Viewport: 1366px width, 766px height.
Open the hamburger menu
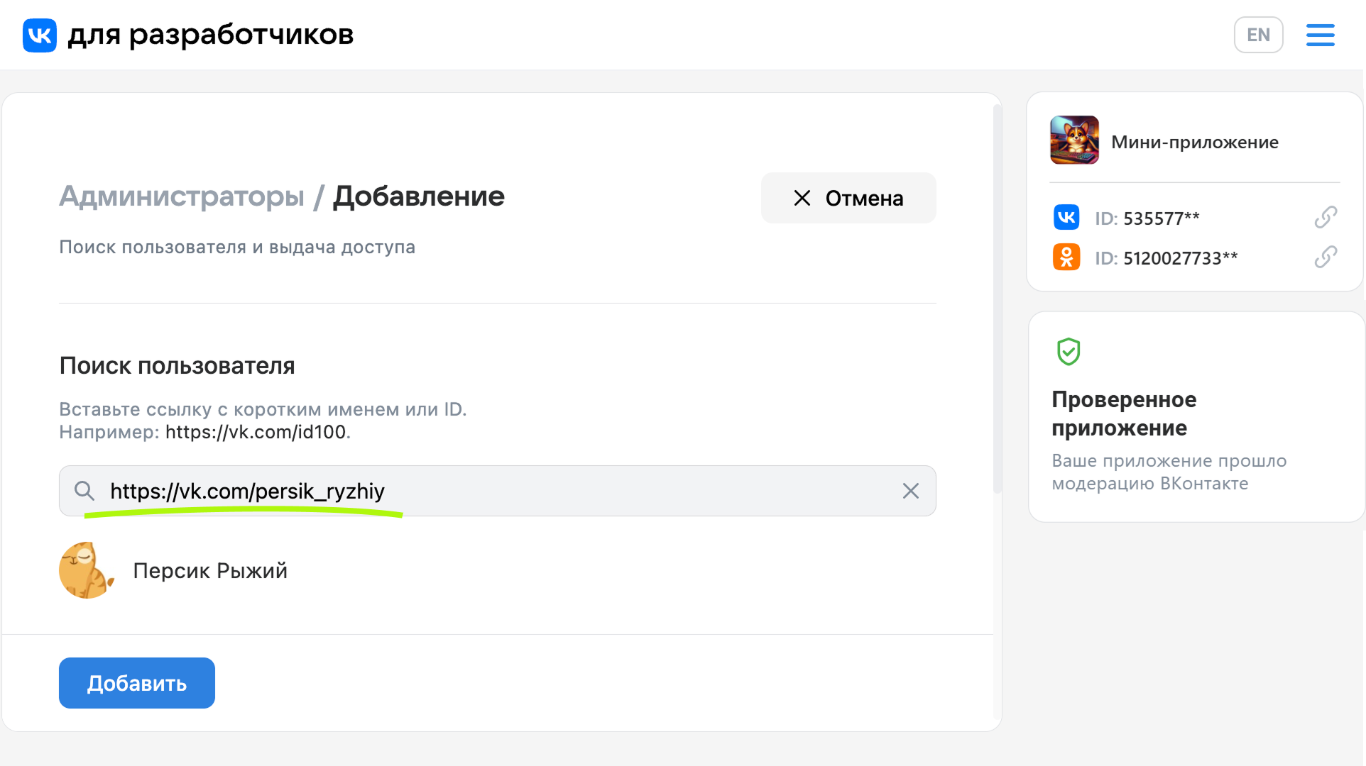click(x=1320, y=35)
